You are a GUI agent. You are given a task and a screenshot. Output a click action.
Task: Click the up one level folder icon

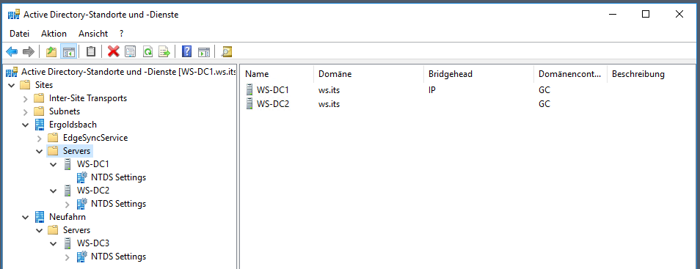[x=51, y=52]
